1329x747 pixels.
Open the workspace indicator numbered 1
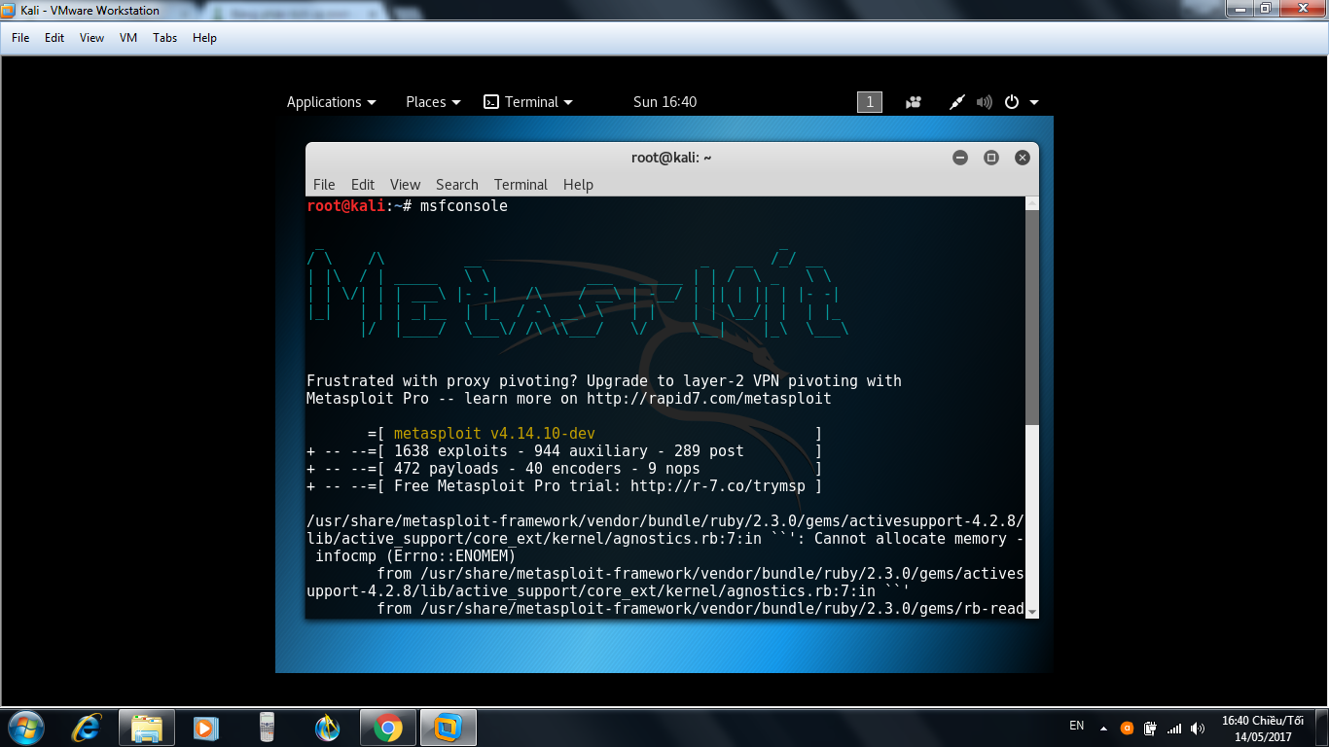pos(869,102)
